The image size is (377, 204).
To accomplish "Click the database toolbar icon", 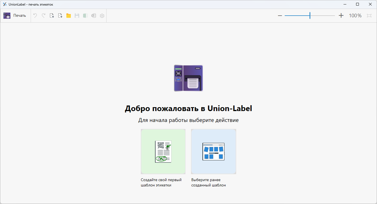I will 94,16.
